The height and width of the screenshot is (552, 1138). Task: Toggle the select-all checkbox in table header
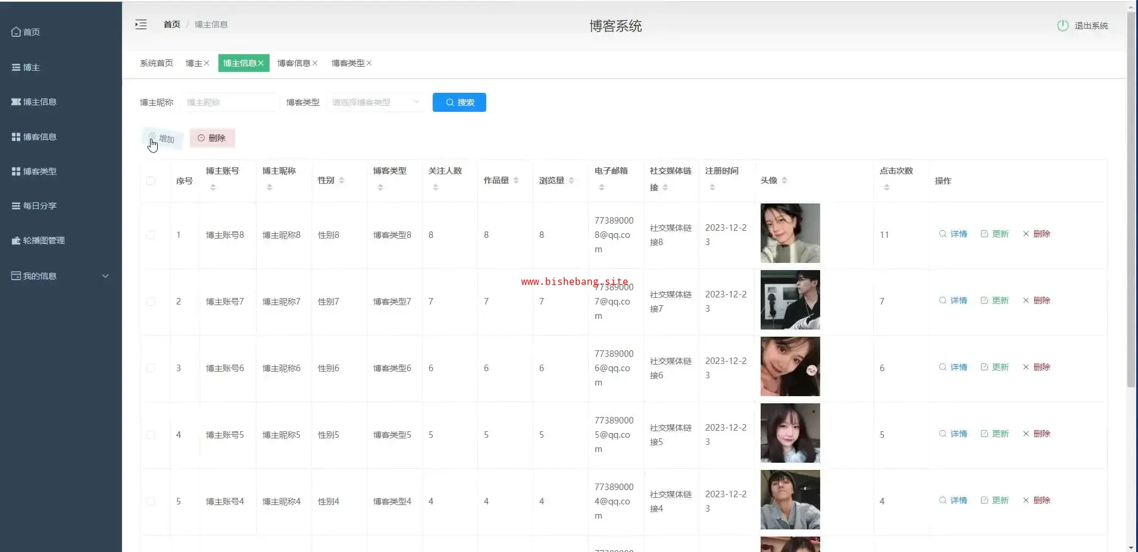(151, 181)
